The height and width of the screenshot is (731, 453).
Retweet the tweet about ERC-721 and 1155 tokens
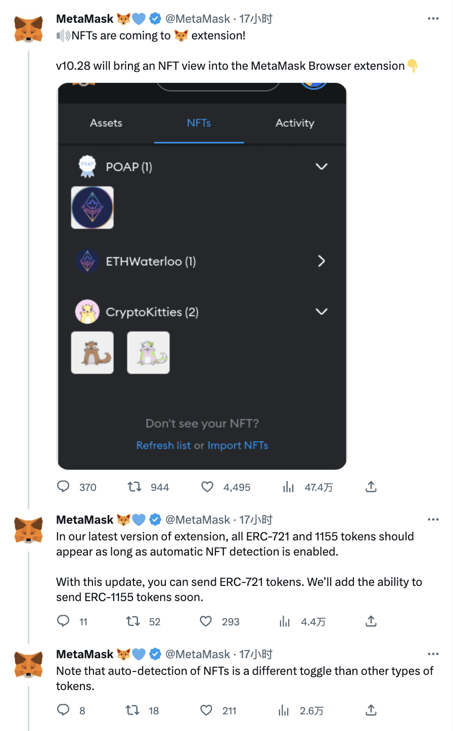(133, 621)
